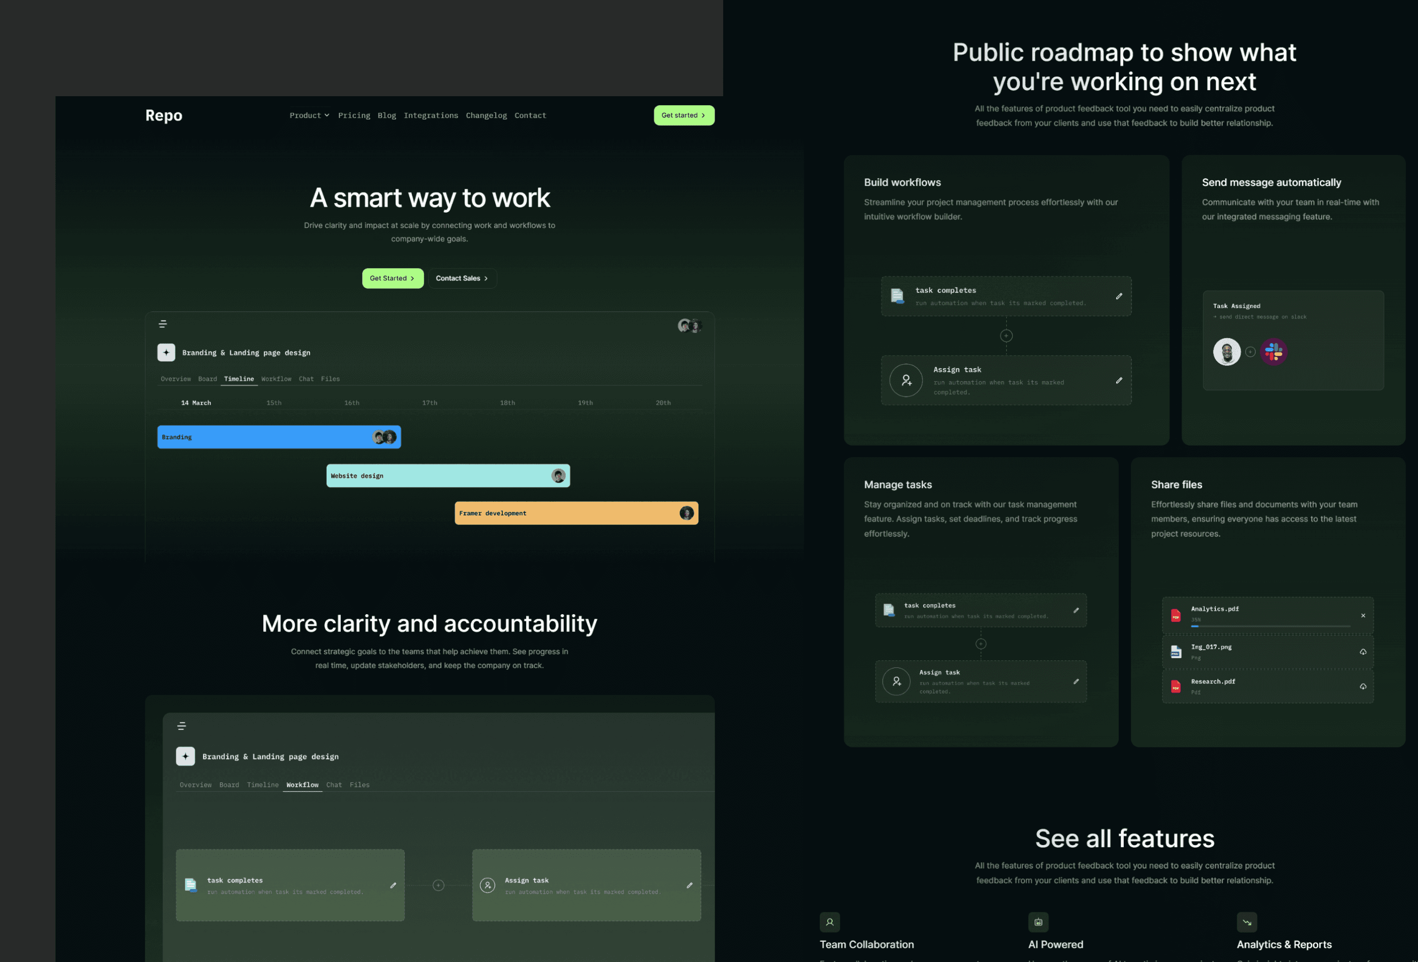
Task: Click the document icon in the Build workflows card
Action: coord(897,297)
